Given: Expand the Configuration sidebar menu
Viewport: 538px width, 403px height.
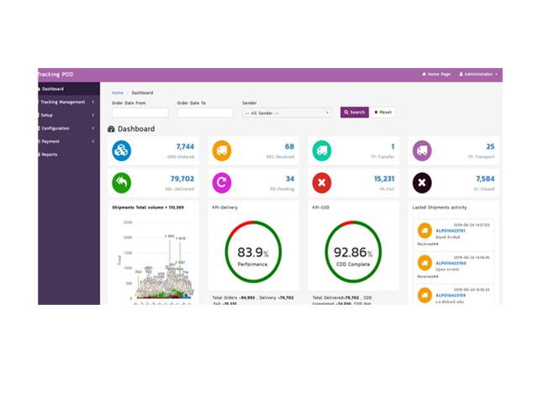Looking at the screenshot, I should coord(67,128).
